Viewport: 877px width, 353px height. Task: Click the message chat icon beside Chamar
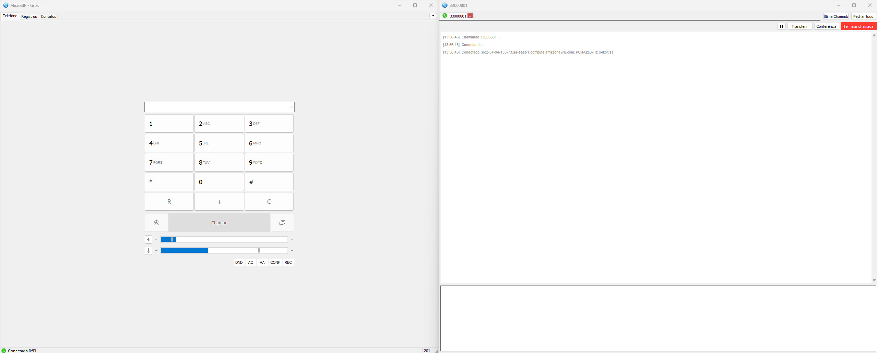click(x=282, y=223)
